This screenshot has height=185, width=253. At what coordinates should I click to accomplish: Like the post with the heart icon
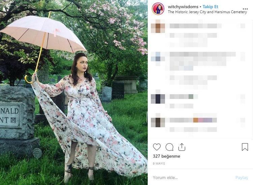point(157,147)
